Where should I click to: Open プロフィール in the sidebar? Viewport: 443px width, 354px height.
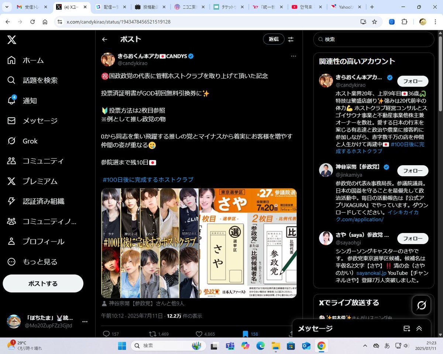[x=36, y=242]
